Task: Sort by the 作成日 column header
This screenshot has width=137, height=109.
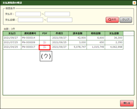Action: (x=59, y=33)
